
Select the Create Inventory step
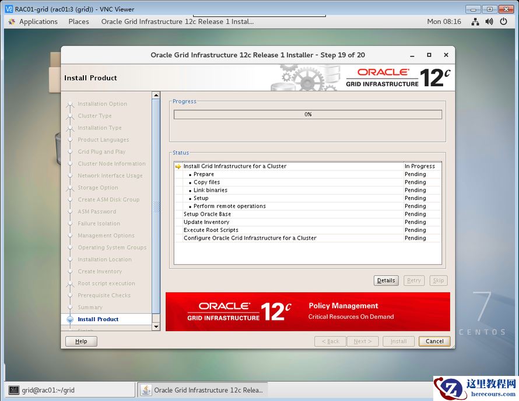[x=100, y=272]
